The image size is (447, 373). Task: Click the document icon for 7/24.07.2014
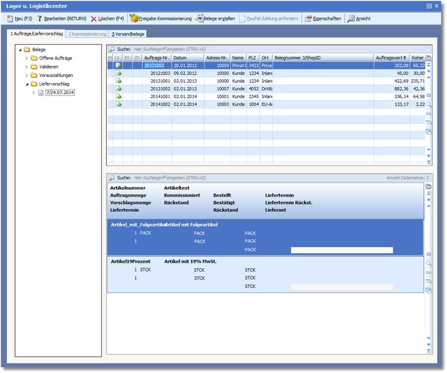41,93
